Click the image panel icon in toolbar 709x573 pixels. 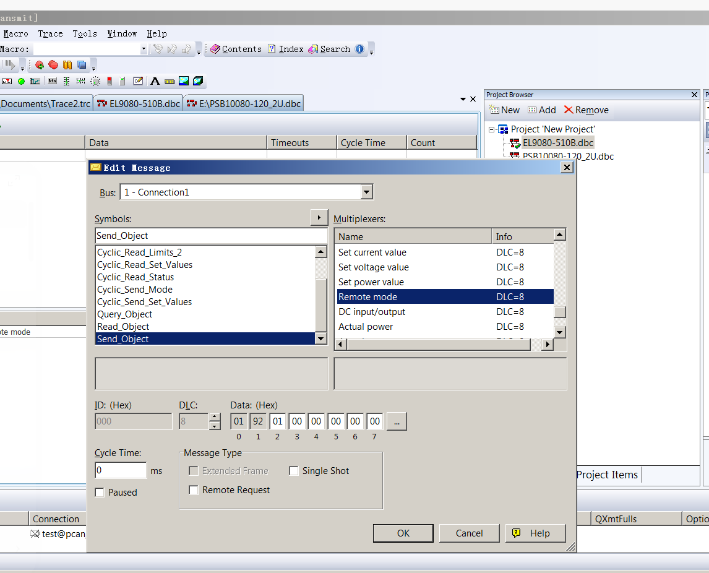coord(184,81)
